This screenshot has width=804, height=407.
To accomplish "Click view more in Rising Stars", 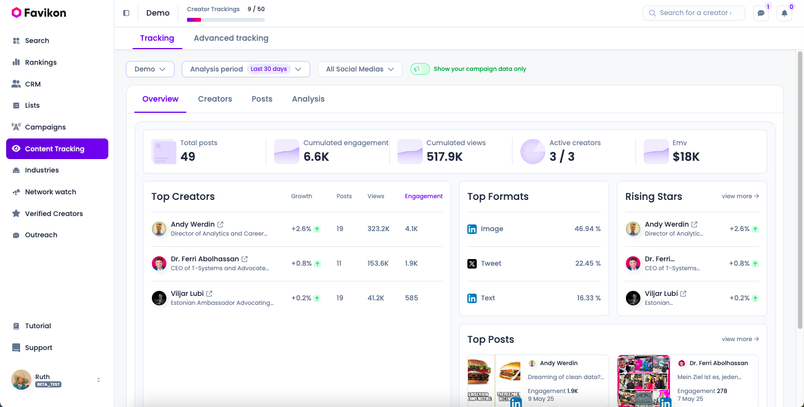I will pos(740,197).
